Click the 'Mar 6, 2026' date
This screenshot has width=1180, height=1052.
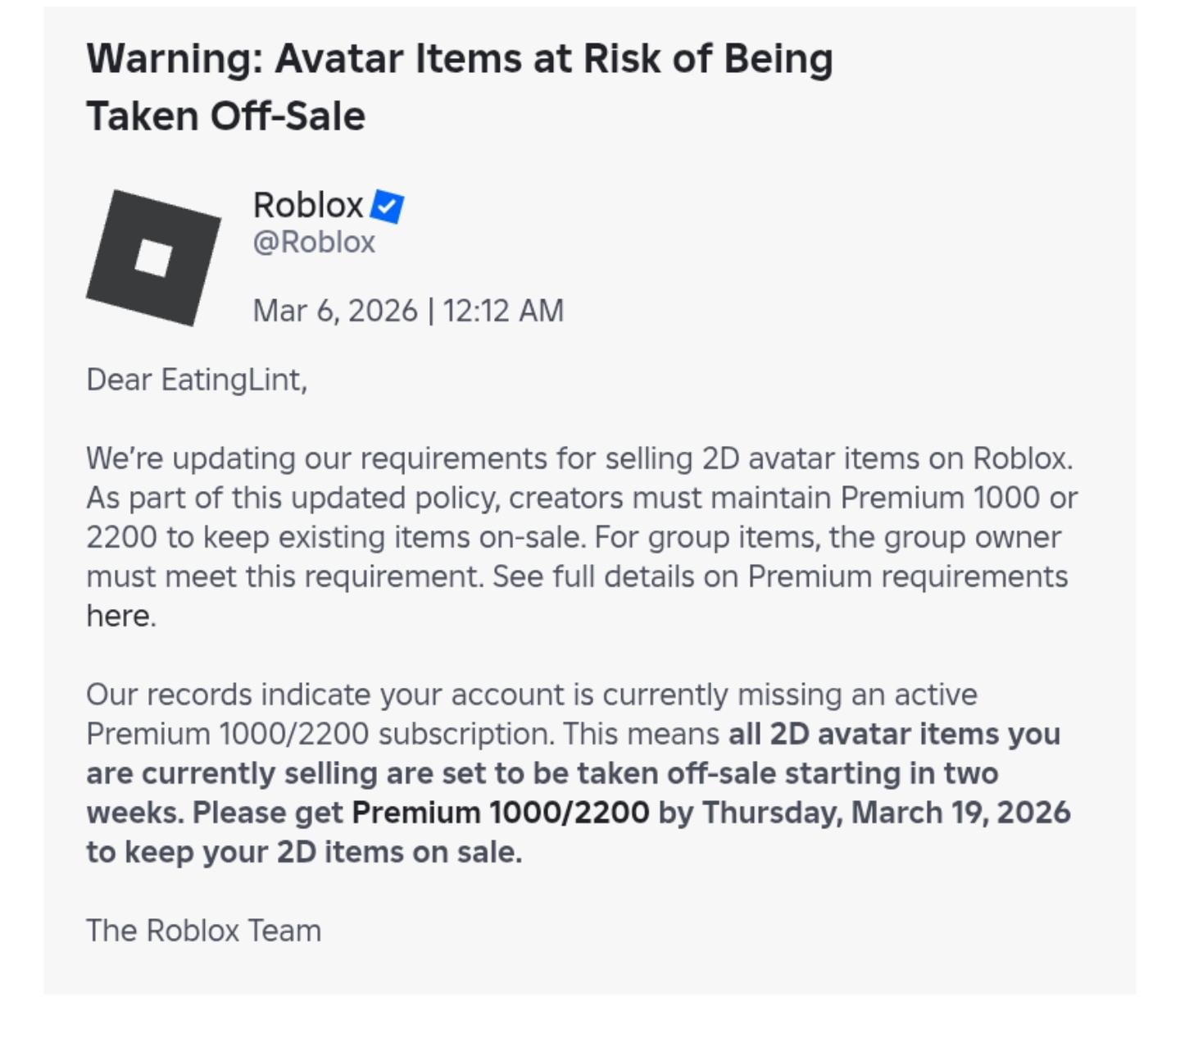click(335, 311)
